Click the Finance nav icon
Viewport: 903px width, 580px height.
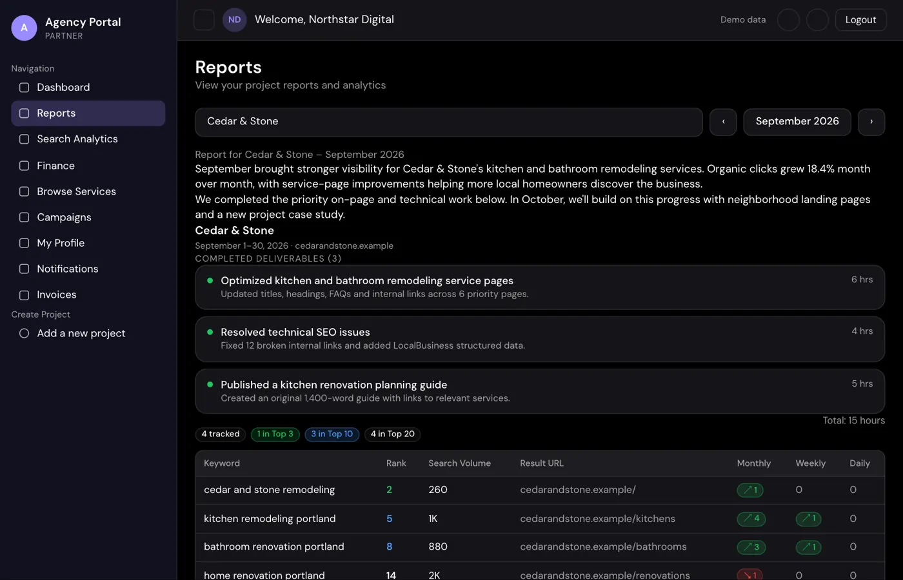tap(24, 166)
